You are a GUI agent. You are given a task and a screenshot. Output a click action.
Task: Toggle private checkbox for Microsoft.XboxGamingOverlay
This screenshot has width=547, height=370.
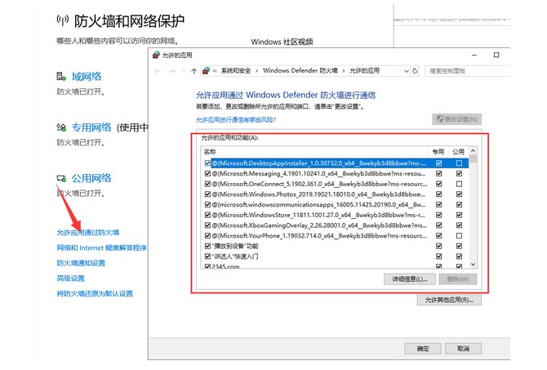(439, 225)
